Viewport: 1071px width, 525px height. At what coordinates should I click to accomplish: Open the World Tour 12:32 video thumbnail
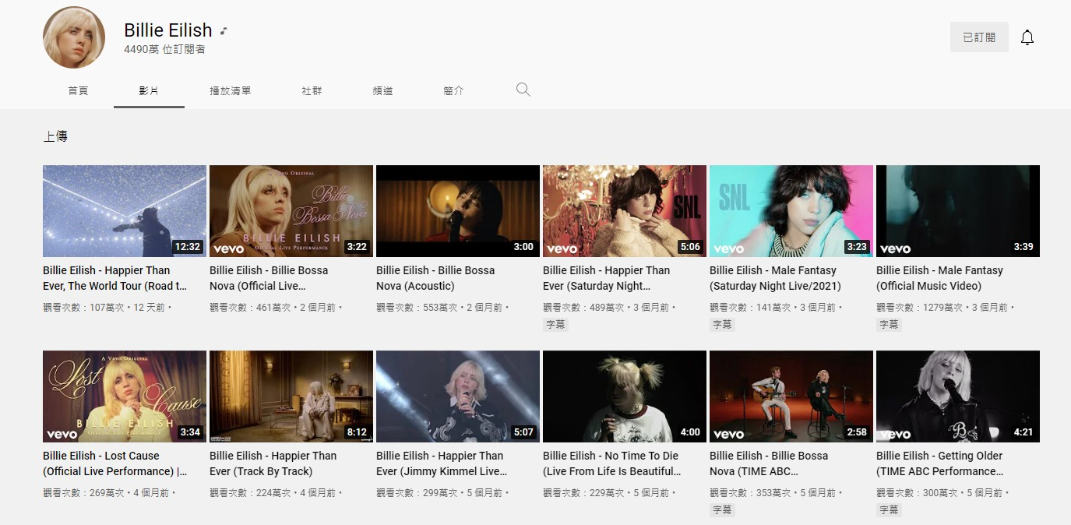pos(125,211)
